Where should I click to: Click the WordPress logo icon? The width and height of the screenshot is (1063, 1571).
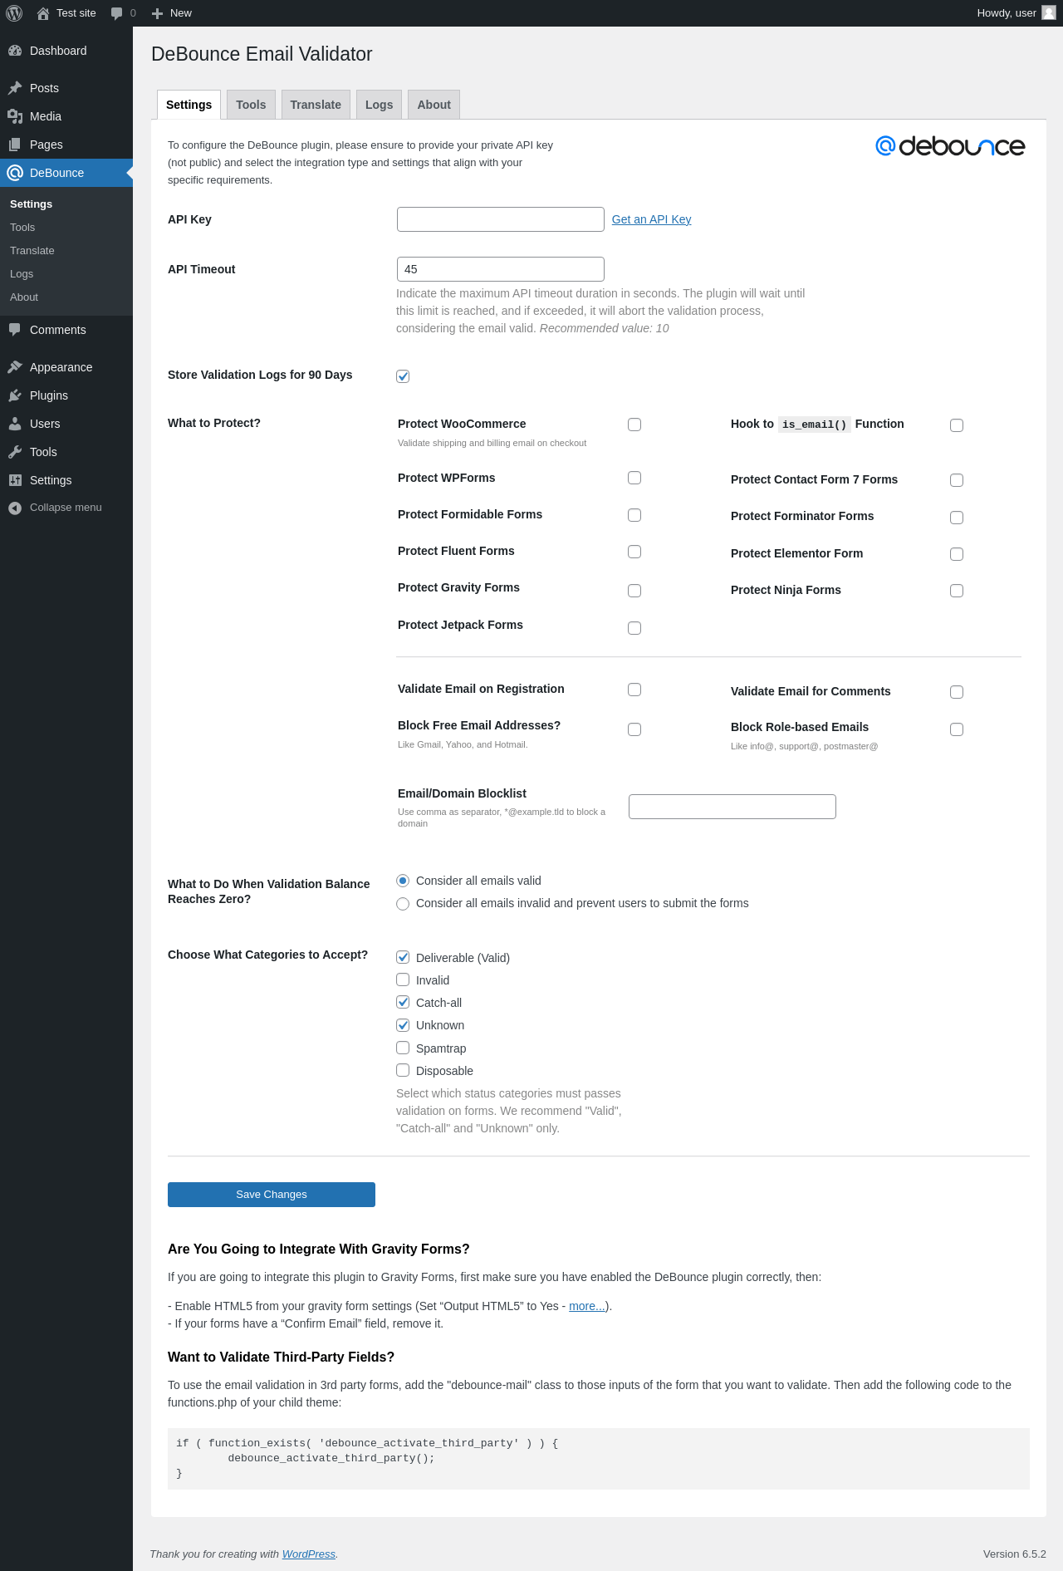coord(14,13)
